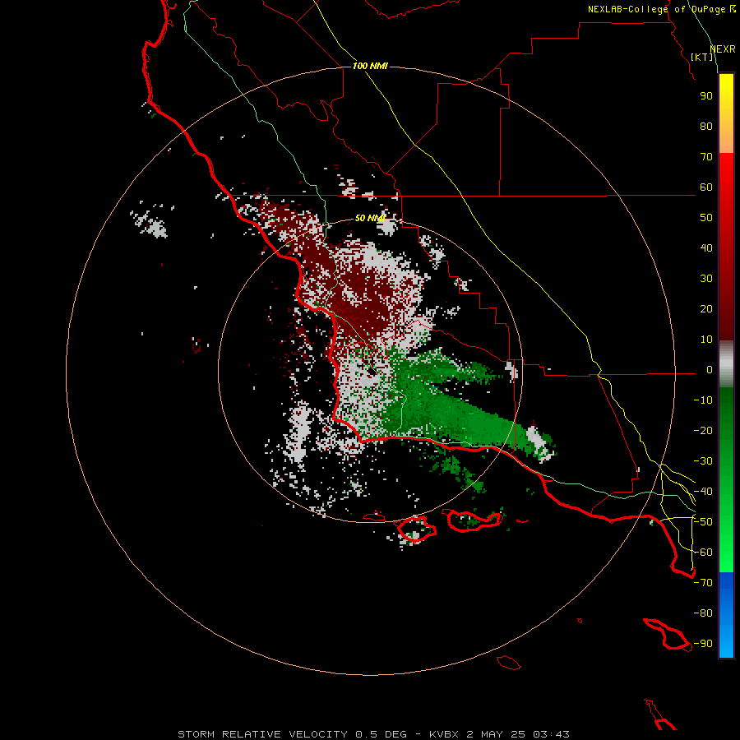740x740 pixels.
Task: Click the '50 NMI' range ring label
Action: point(370,218)
